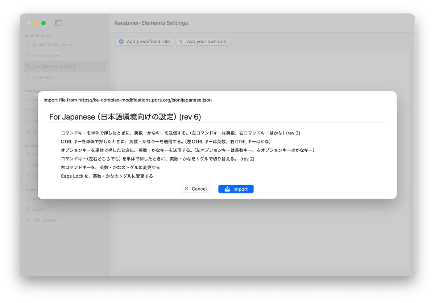Click the X icon on Cancel
Image resolution: width=435 pixels, height=303 pixels.
(186, 189)
